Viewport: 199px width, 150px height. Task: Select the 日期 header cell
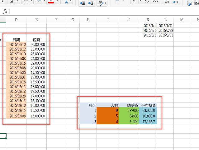(16, 40)
